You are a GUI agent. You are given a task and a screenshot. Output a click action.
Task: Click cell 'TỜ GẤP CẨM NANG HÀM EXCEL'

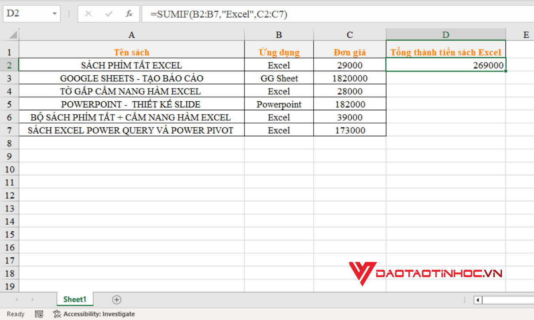[x=132, y=91]
